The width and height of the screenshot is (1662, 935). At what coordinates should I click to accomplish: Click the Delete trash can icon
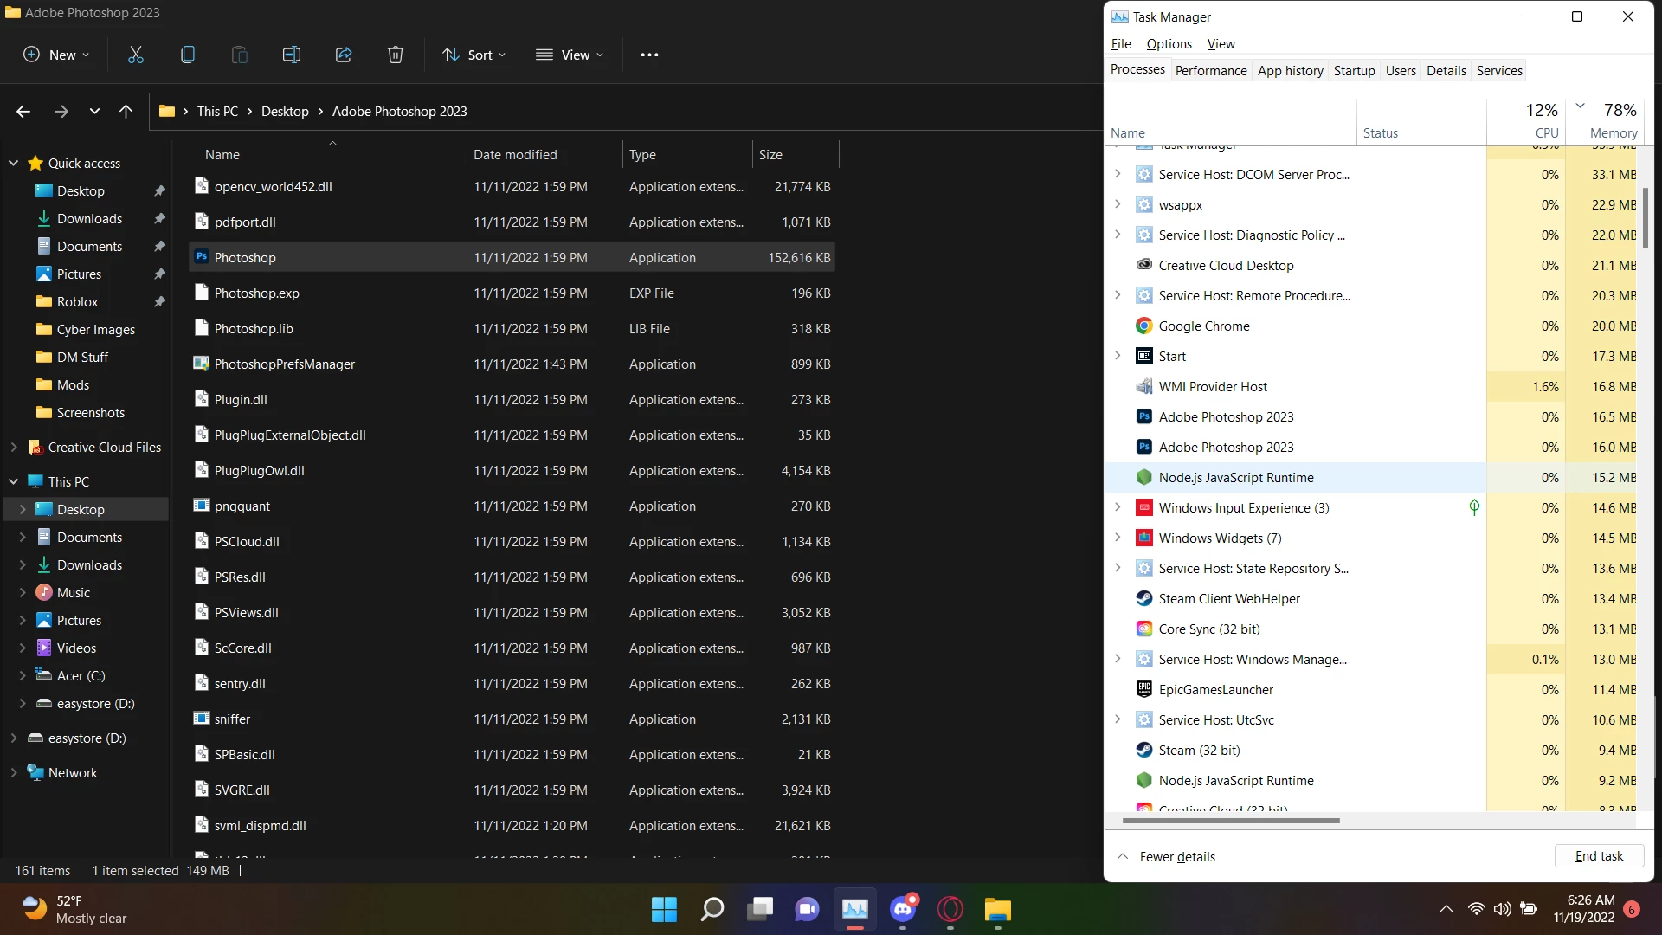click(396, 55)
